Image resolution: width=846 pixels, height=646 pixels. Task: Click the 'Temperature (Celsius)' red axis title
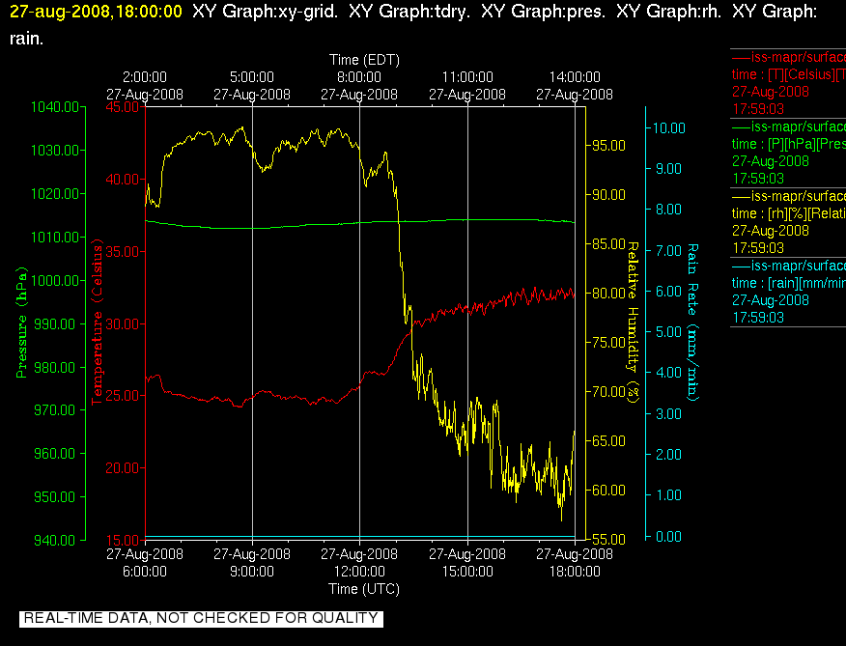(97, 324)
